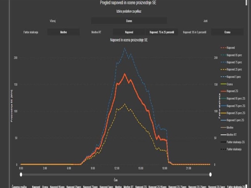
Task: Toggle the Meritve RT data button
Action: [x=96, y=32]
